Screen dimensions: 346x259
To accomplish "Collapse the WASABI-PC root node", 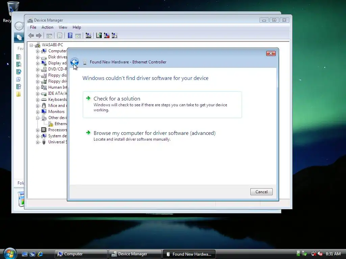I will [31, 45].
